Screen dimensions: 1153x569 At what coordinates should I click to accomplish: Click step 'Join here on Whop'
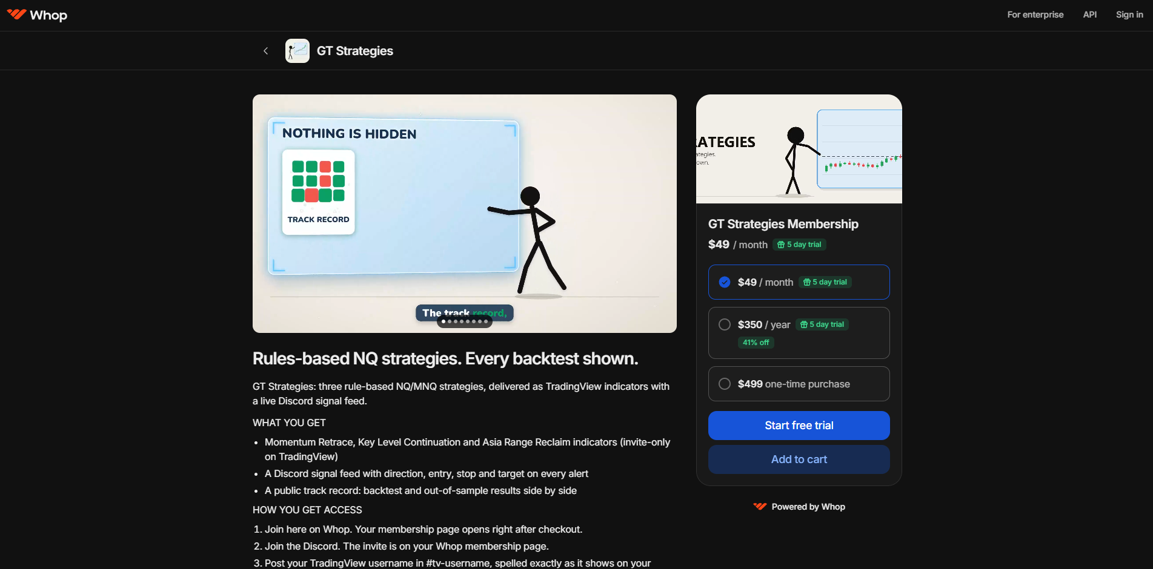click(x=424, y=529)
